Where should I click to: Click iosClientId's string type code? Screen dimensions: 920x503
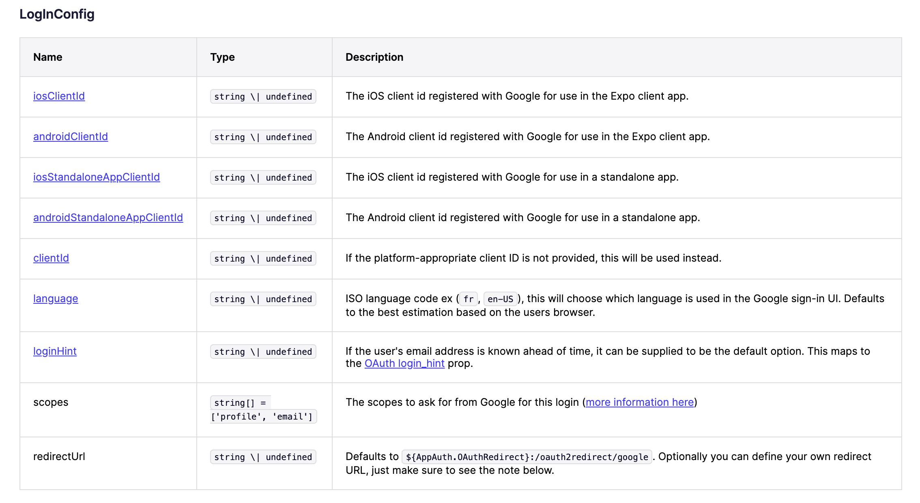point(263,96)
